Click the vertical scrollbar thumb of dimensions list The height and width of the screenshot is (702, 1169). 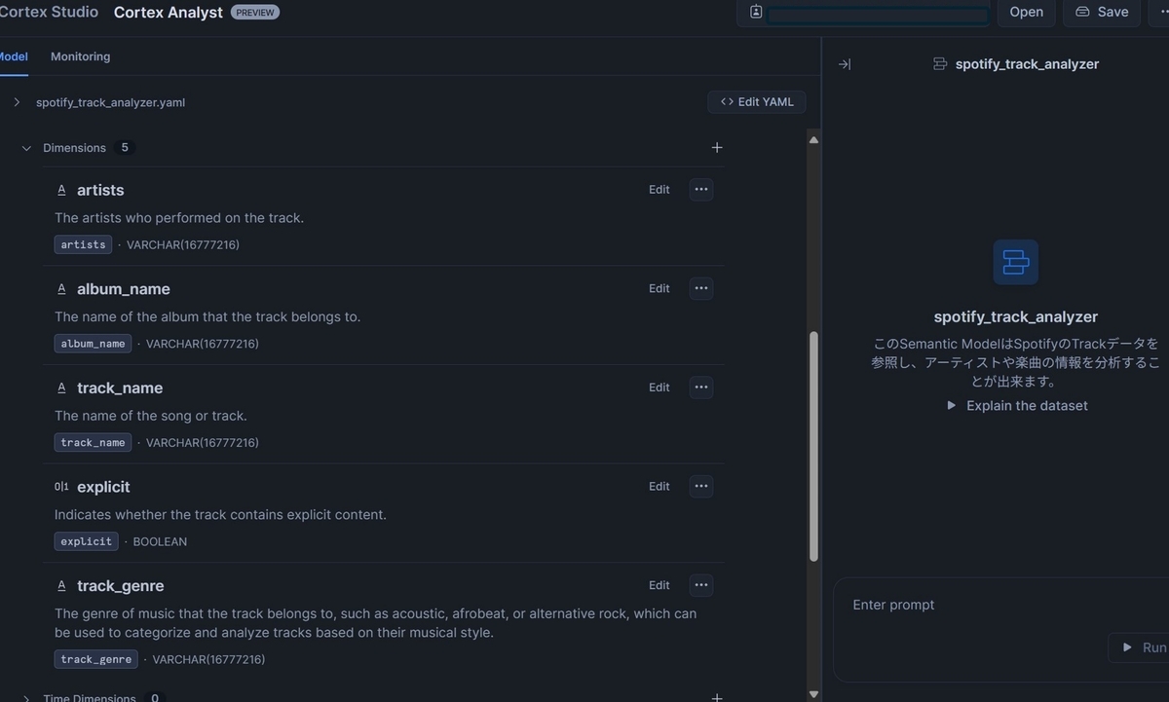pos(813,448)
